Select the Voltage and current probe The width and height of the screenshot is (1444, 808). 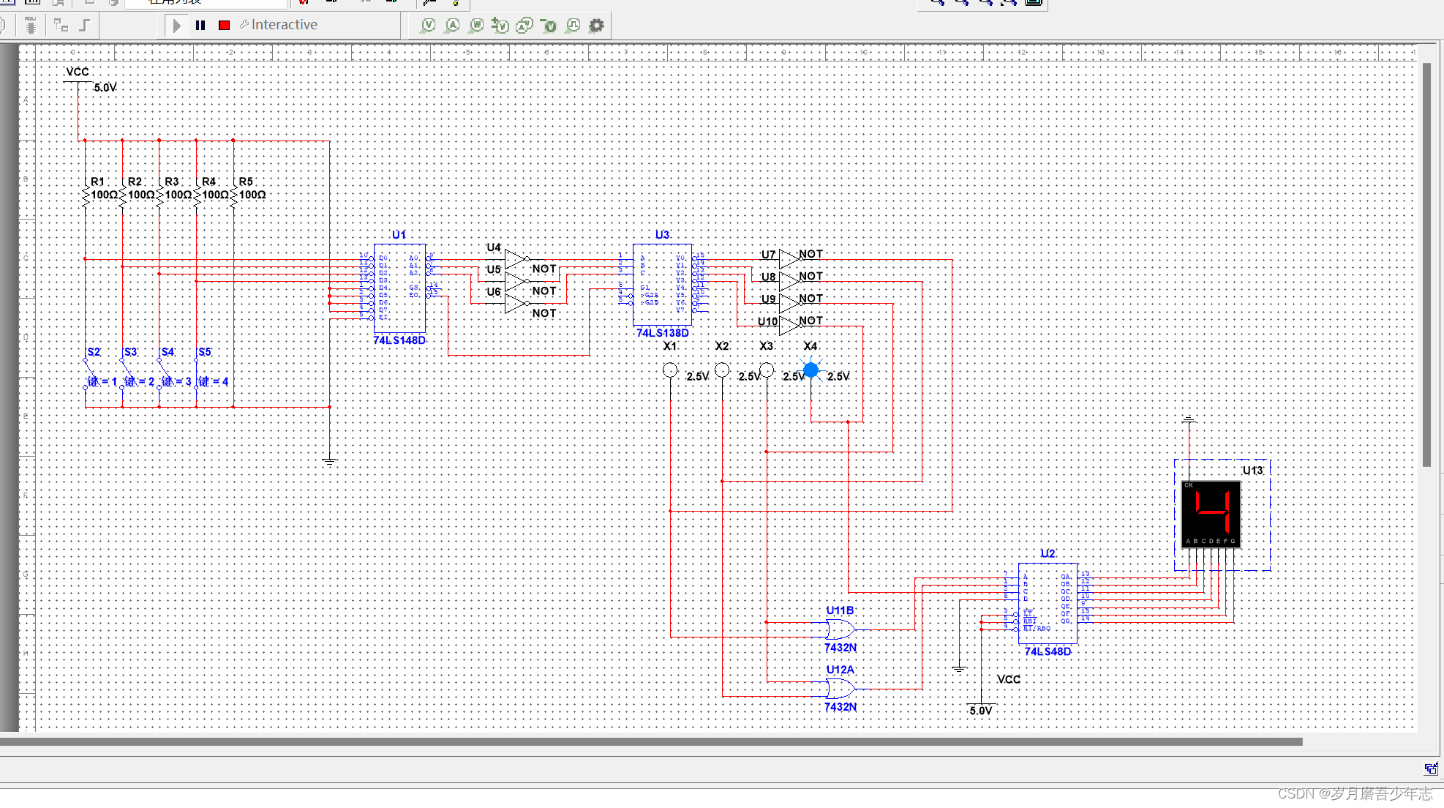524,26
